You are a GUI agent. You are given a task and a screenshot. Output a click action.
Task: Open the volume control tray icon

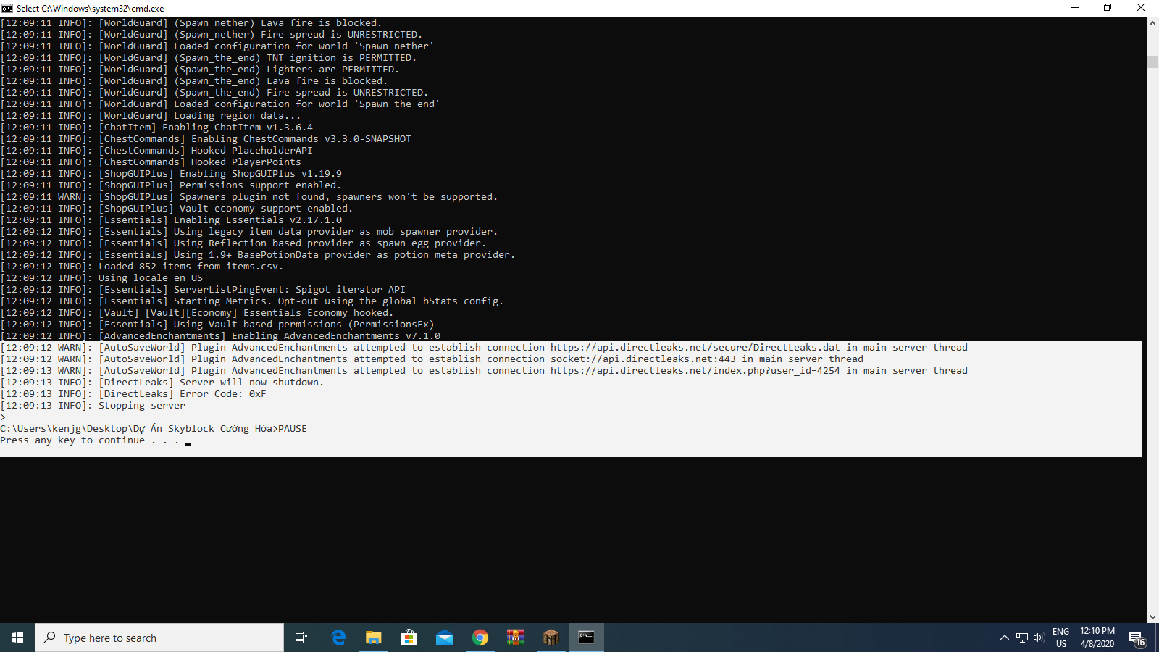tap(1039, 638)
